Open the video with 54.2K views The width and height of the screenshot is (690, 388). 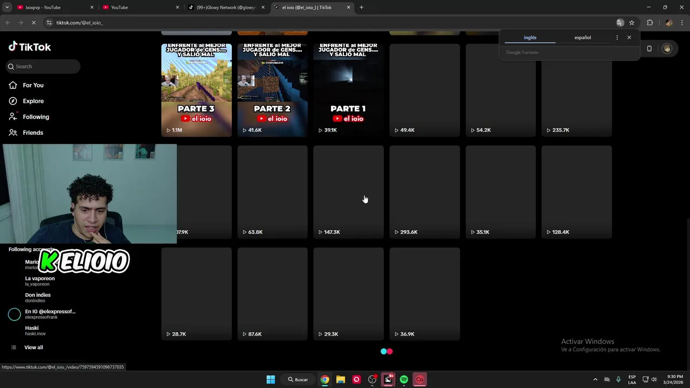tap(500, 90)
